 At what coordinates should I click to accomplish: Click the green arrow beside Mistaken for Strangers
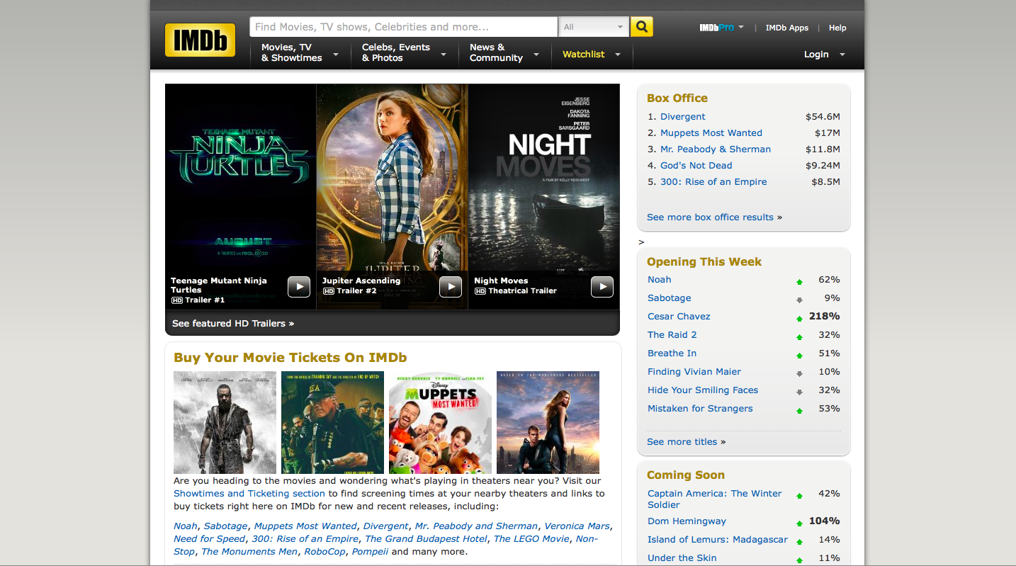(799, 410)
